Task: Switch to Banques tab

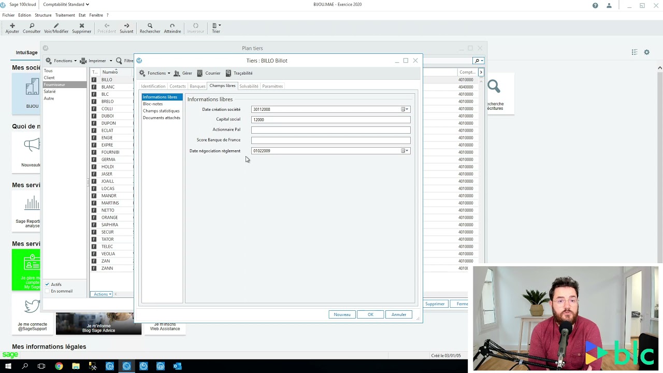Action: (x=197, y=86)
